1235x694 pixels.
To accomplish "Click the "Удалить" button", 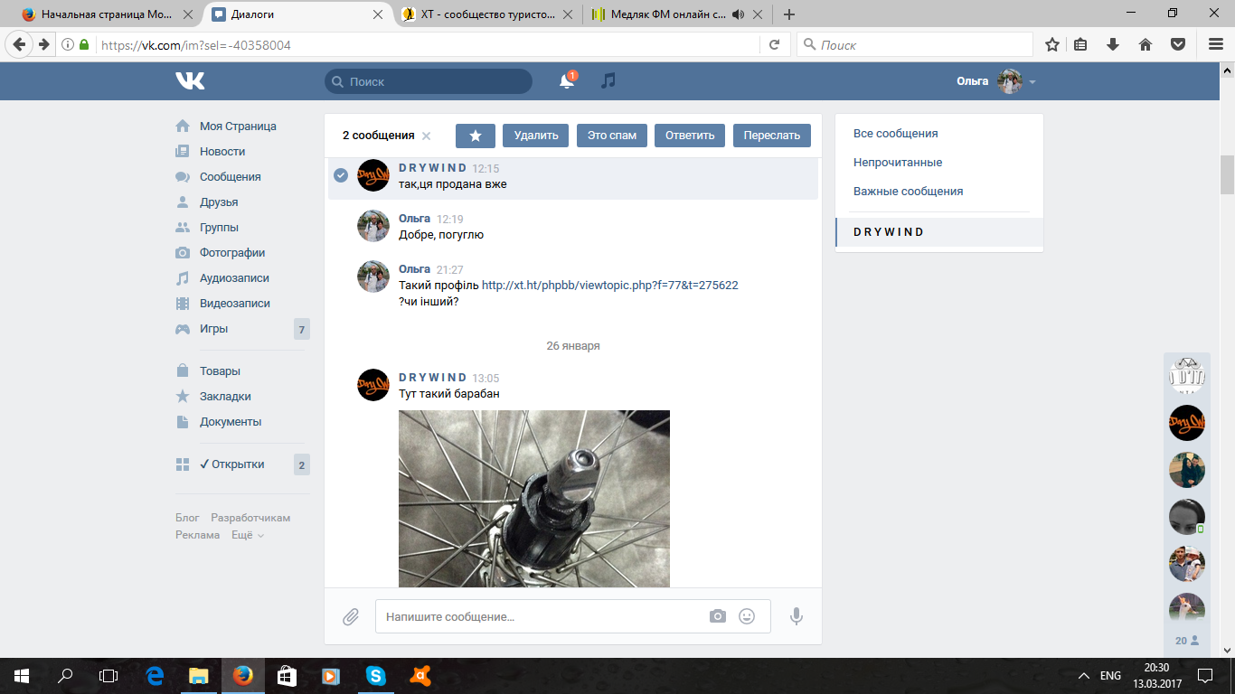I will (536, 136).
